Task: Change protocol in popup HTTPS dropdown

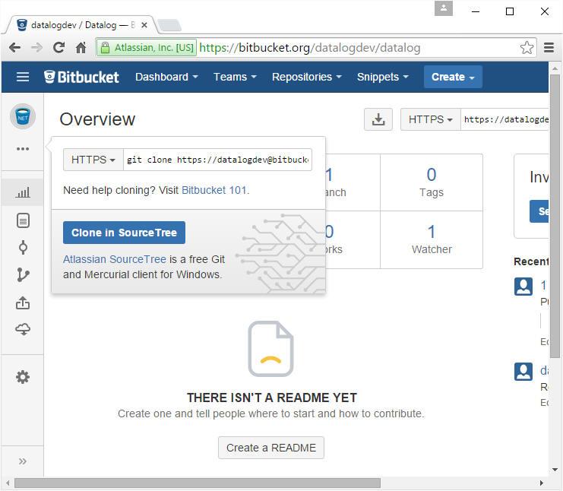Action: click(x=93, y=160)
